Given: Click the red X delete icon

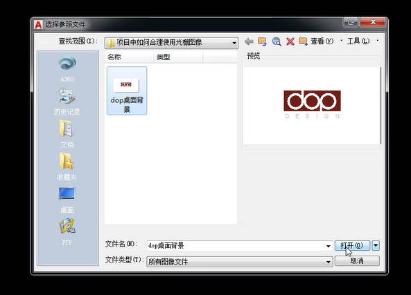Looking at the screenshot, I should point(290,41).
